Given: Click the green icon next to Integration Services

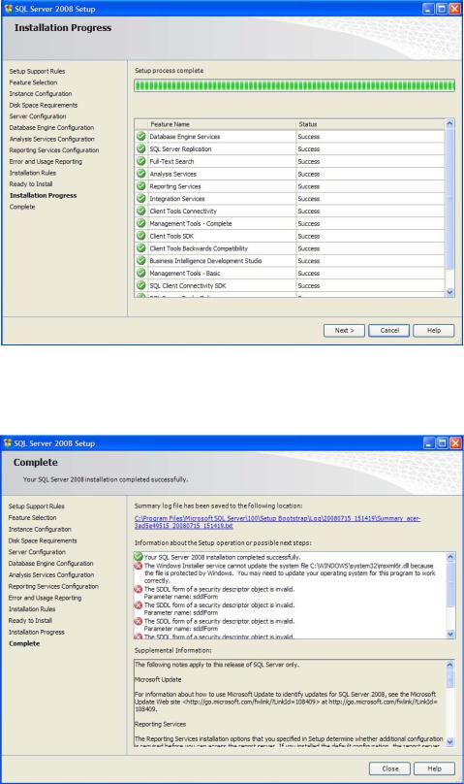Looking at the screenshot, I should pos(141,198).
